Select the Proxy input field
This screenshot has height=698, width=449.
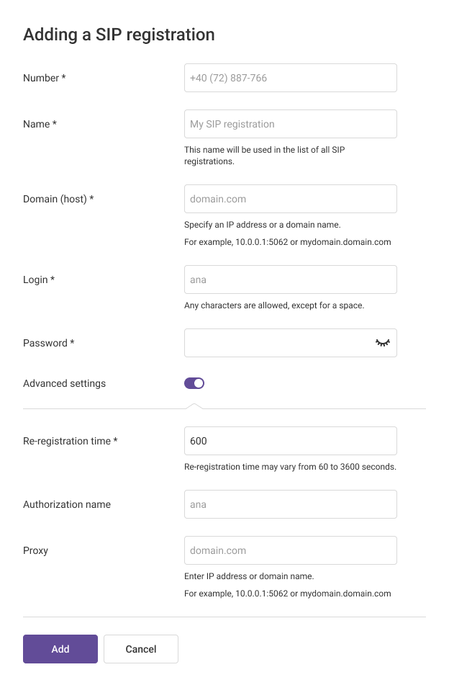click(x=290, y=550)
